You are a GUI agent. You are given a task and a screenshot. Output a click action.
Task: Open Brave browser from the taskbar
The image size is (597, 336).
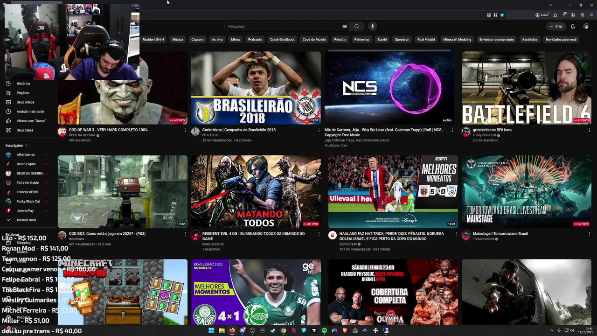tap(345, 330)
